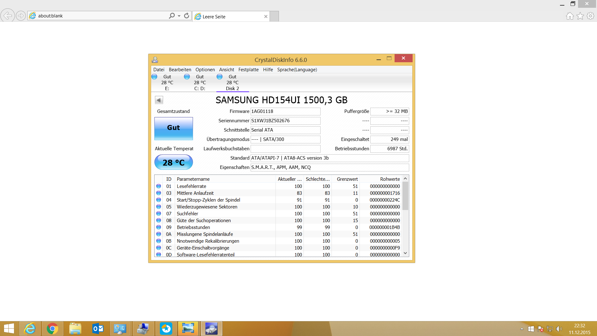Click the browser refresh icon

coord(187,16)
